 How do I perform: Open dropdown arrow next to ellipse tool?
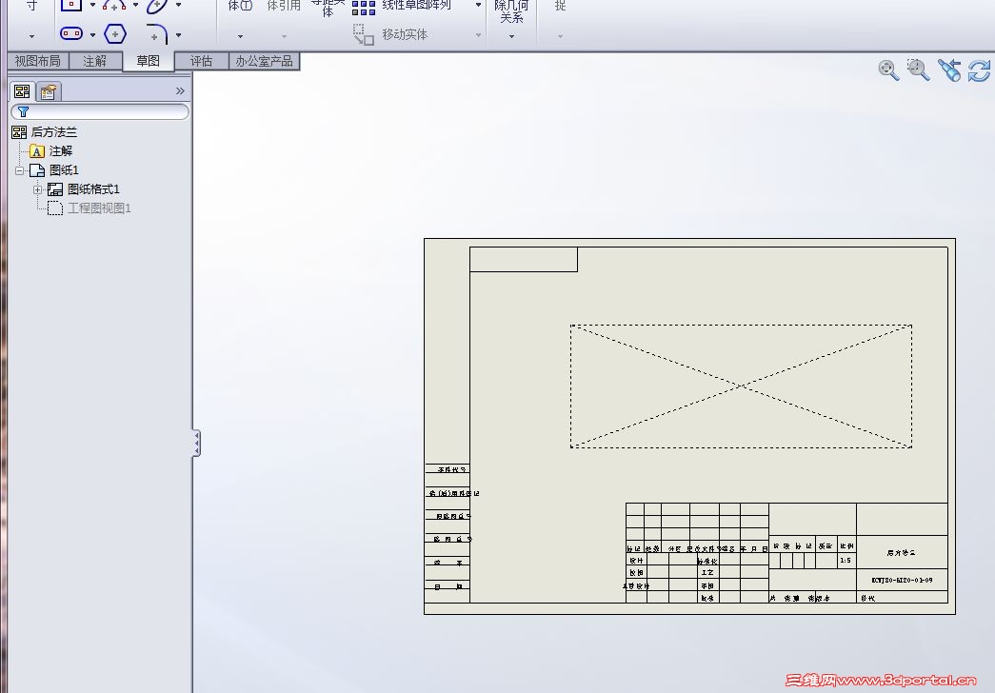point(178,5)
